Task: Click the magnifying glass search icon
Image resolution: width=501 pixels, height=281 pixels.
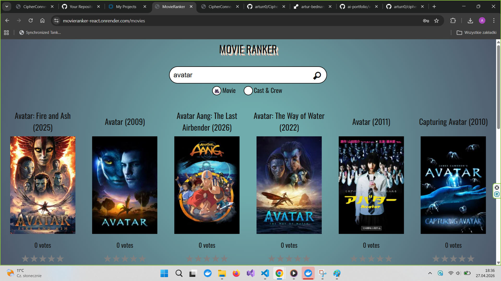Action: (317, 75)
